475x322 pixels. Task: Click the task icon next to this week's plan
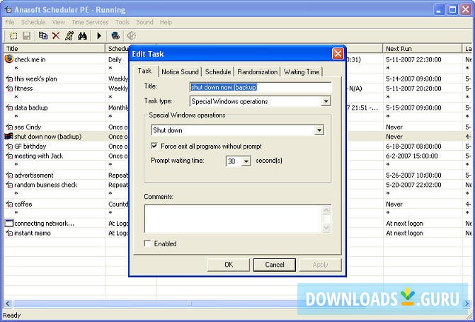9,79
